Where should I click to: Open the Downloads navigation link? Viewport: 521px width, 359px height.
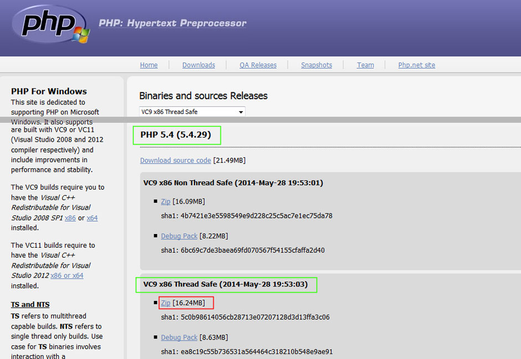(198, 65)
